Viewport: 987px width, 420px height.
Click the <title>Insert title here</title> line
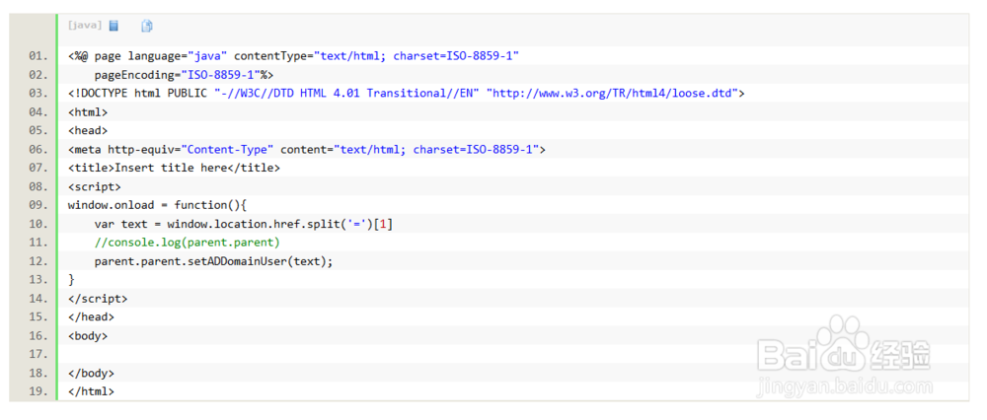coord(174,168)
